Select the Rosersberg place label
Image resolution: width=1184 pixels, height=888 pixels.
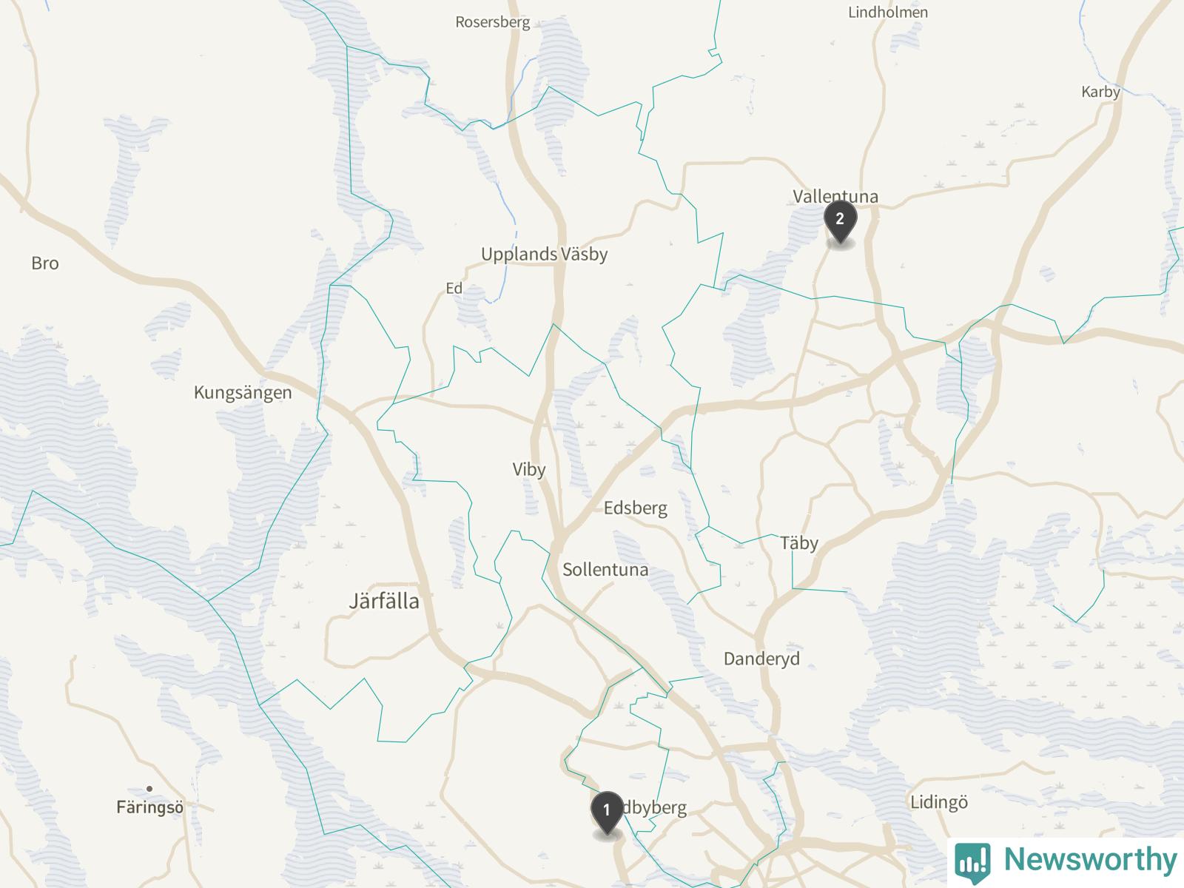(493, 22)
